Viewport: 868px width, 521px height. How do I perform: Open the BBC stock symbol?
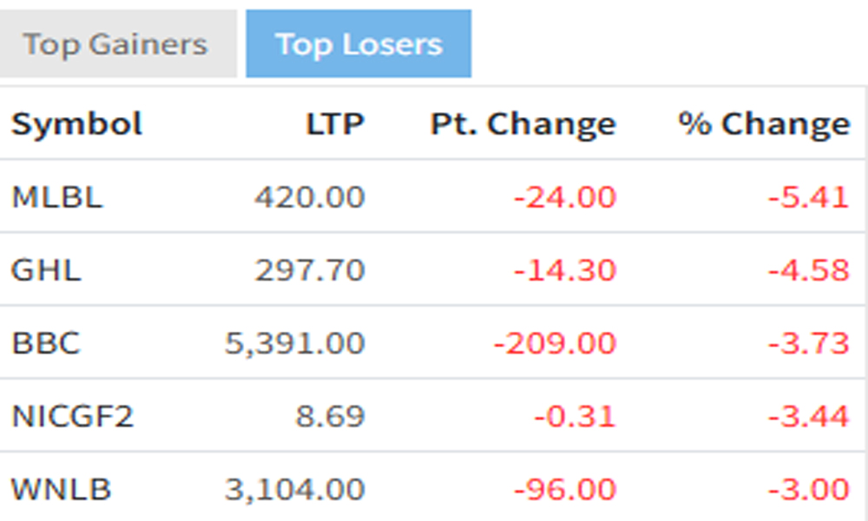coord(46,343)
